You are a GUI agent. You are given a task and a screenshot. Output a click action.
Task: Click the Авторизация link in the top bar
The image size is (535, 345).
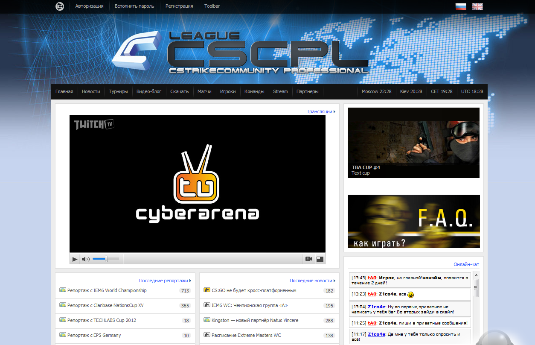pos(90,6)
